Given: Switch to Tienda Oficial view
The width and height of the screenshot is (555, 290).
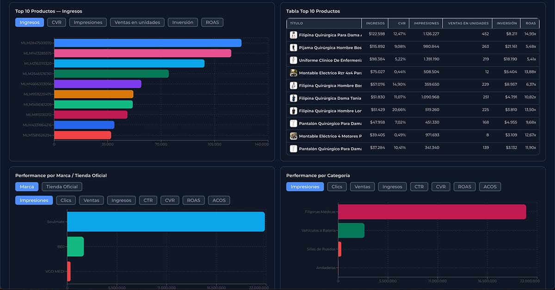Looking at the screenshot, I should tap(62, 187).
